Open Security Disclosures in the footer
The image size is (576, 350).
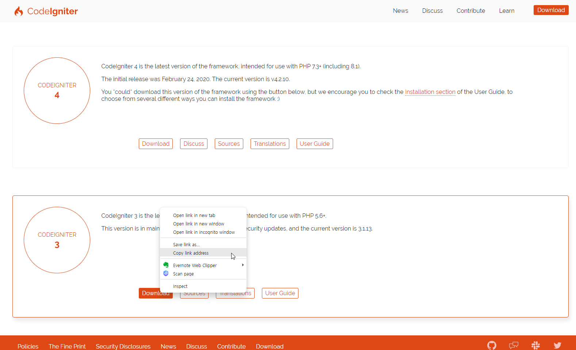point(123,346)
